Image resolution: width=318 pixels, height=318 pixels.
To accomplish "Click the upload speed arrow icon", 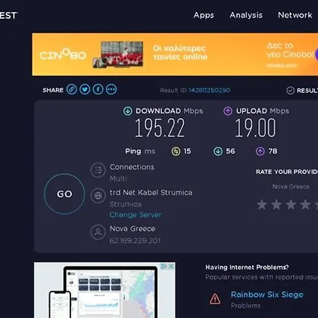I will [228, 111].
